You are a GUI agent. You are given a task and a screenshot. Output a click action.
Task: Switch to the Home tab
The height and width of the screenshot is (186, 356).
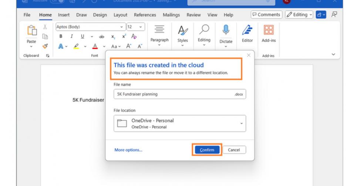tap(46, 15)
